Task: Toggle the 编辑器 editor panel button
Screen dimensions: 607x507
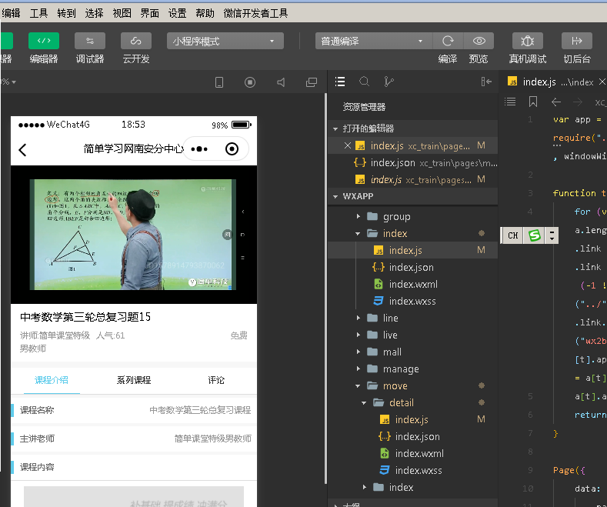Action: [x=44, y=41]
